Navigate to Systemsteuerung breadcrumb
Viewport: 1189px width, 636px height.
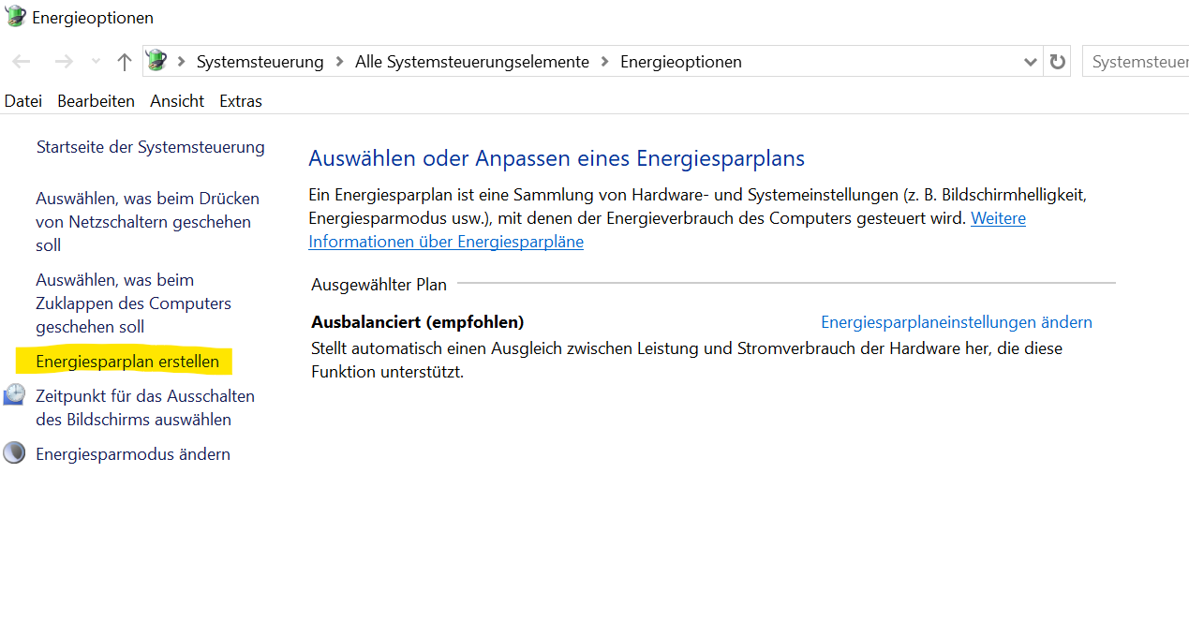[x=260, y=62]
